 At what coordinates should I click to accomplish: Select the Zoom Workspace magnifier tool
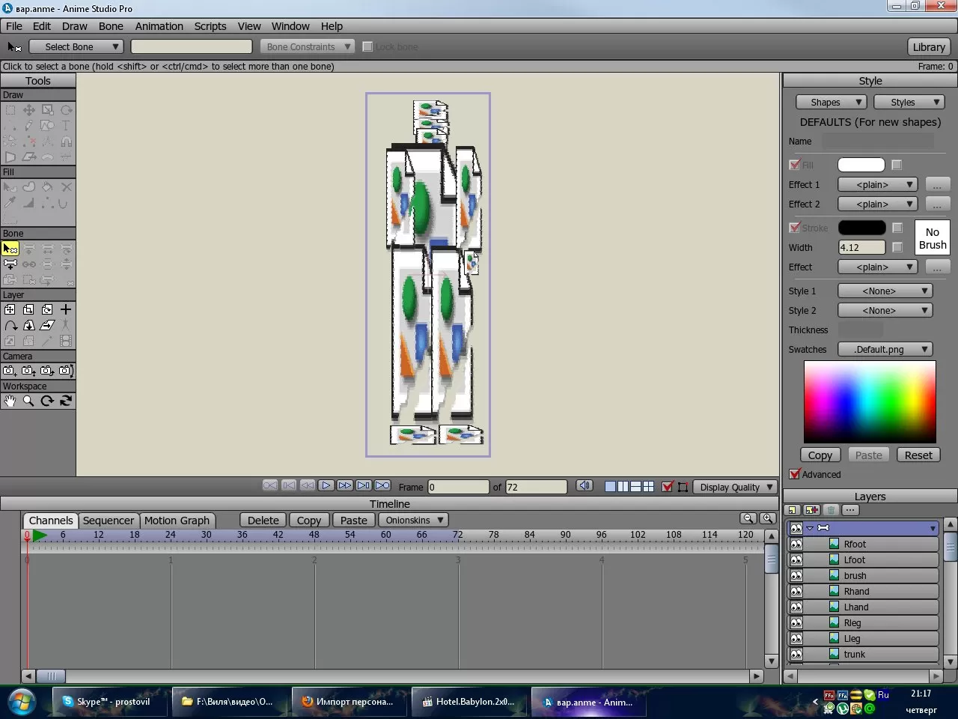pyautogui.click(x=28, y=401)
